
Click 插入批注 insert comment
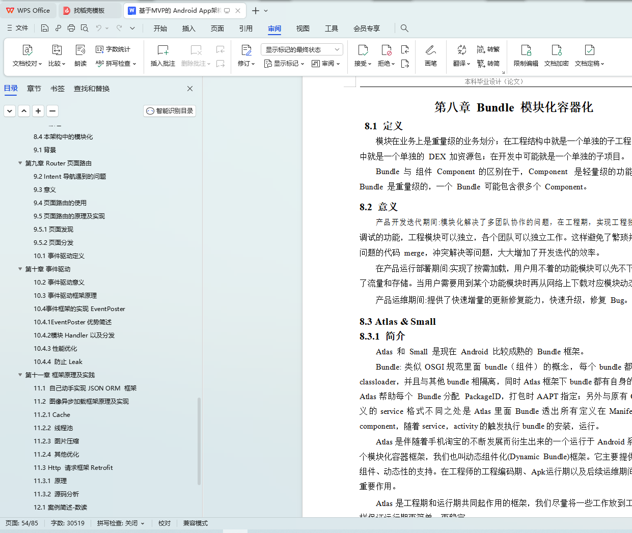pyautogui.click(x=163, y=55)
